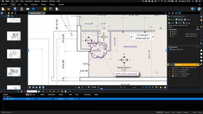Collapse the Attendees section
The image size is (203, 114).
[x=169, y=29]
